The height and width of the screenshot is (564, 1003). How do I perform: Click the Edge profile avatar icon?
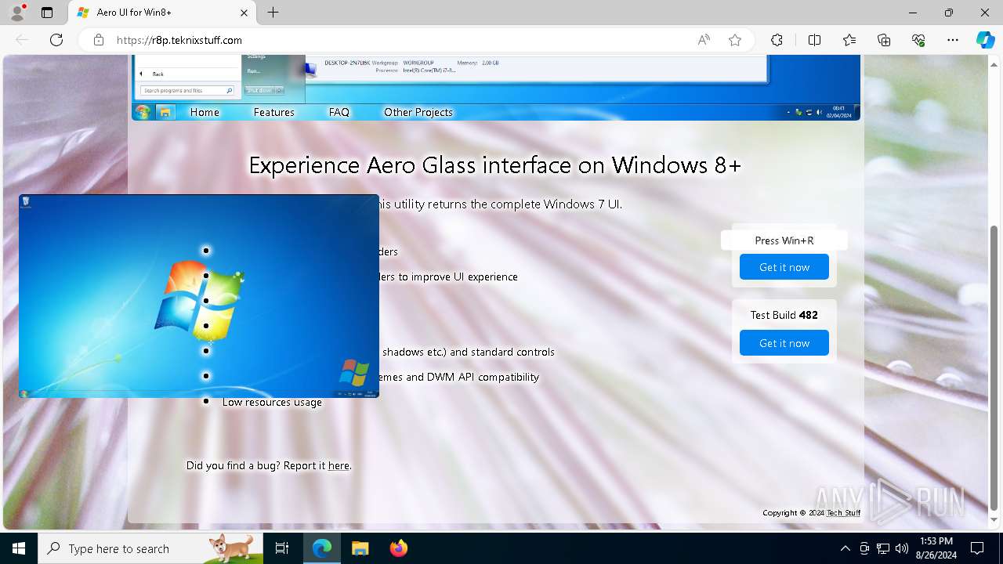16,13
